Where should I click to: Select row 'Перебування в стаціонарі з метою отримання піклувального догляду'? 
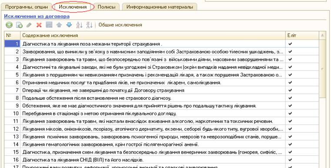coord(162,113)
